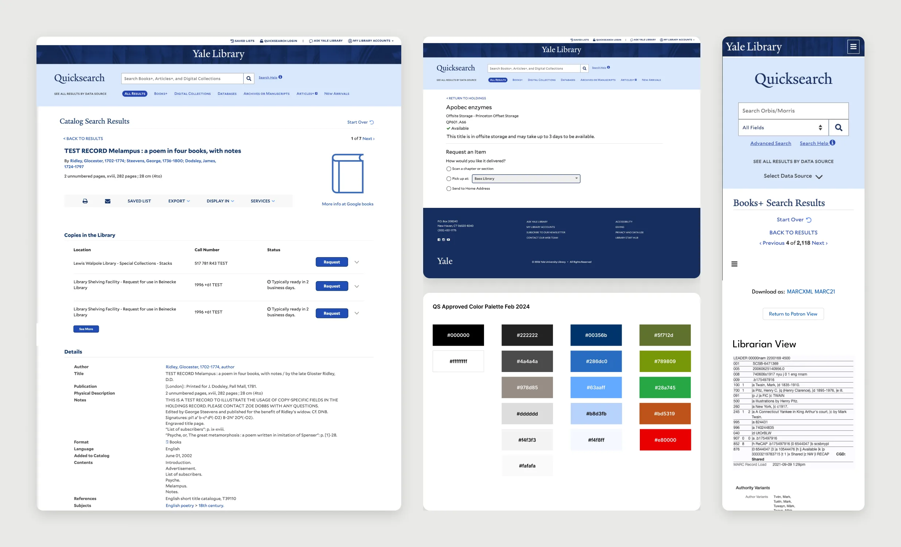Click the YouTube icon in footer
Screen dimensions: 901x547
click(448, 240)
